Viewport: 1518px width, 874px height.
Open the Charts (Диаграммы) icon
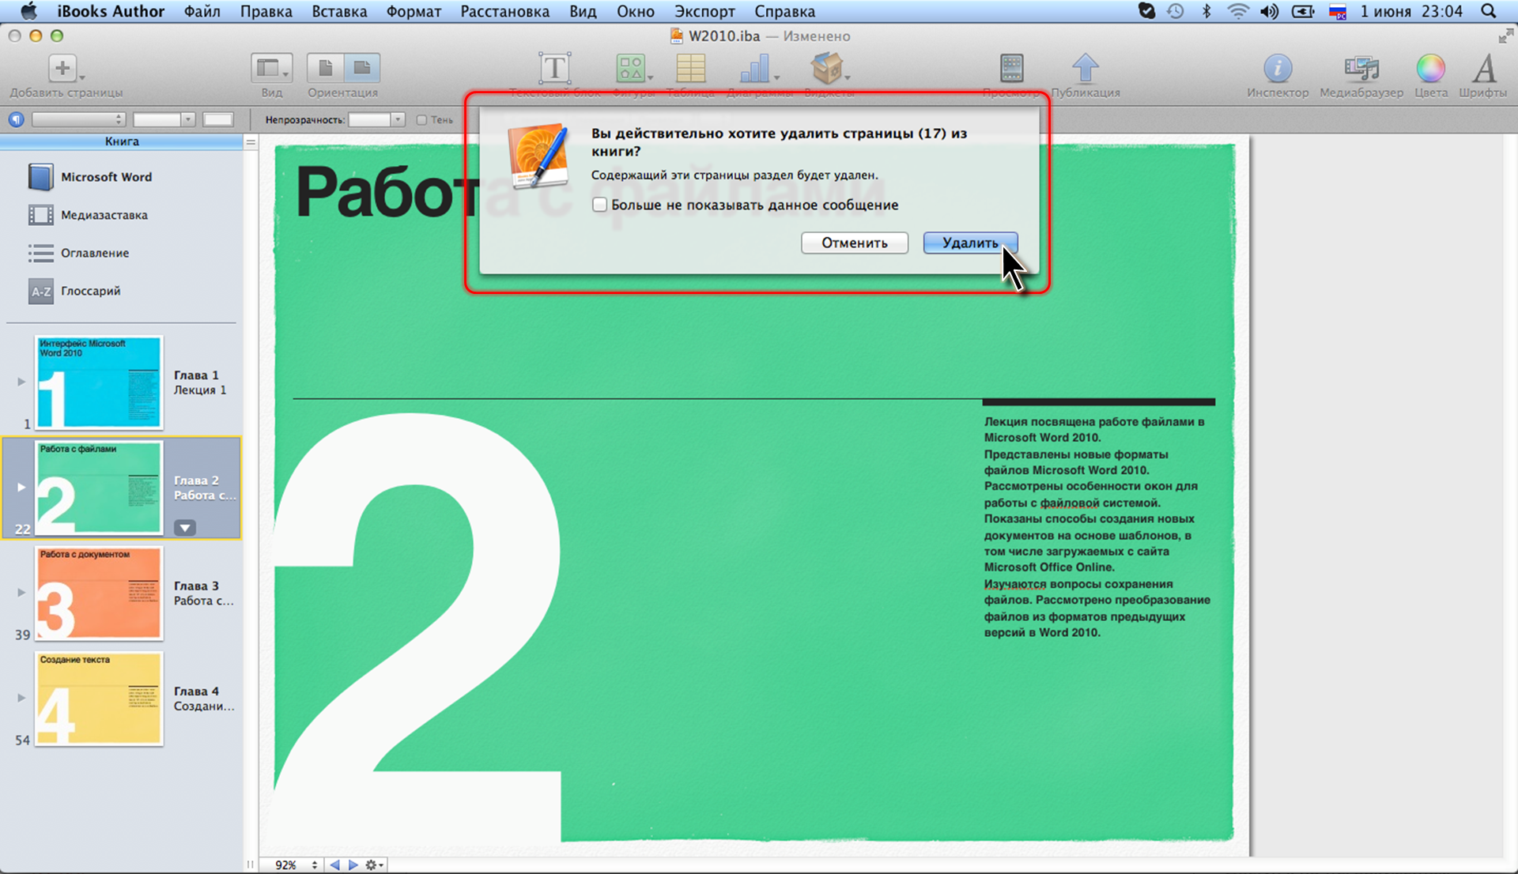(x=755, y=68)
